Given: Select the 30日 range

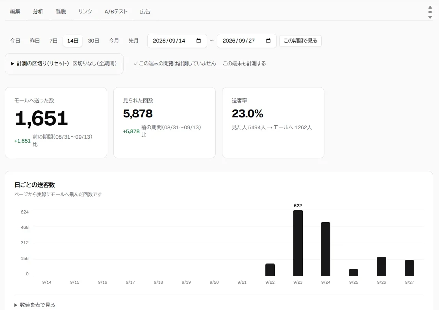Looking at the screenshot, I should point(94,41).
